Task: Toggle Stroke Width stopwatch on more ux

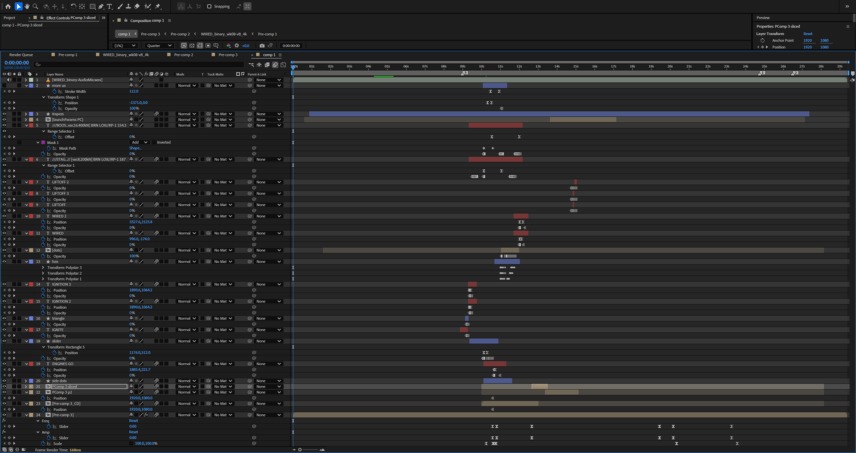Action: pyautogui.click(x=54, y=91)
